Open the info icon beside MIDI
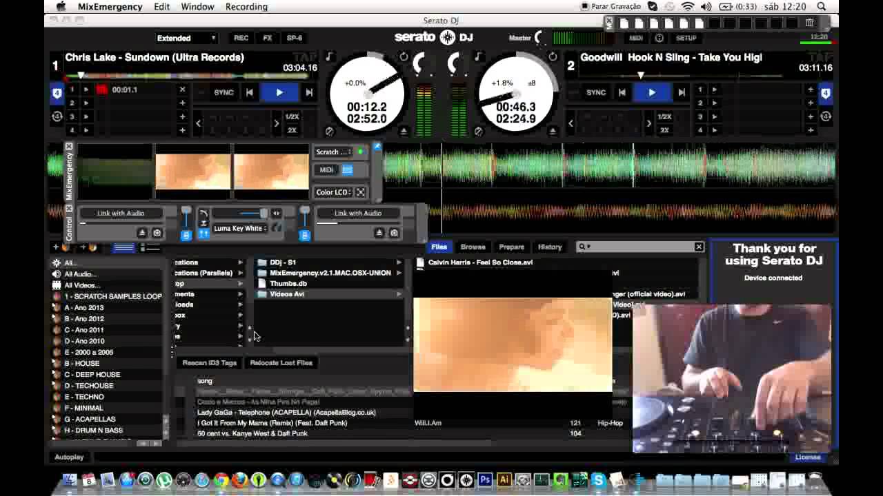The width and height of the screenshot is (883, 496). pos(659,38)
